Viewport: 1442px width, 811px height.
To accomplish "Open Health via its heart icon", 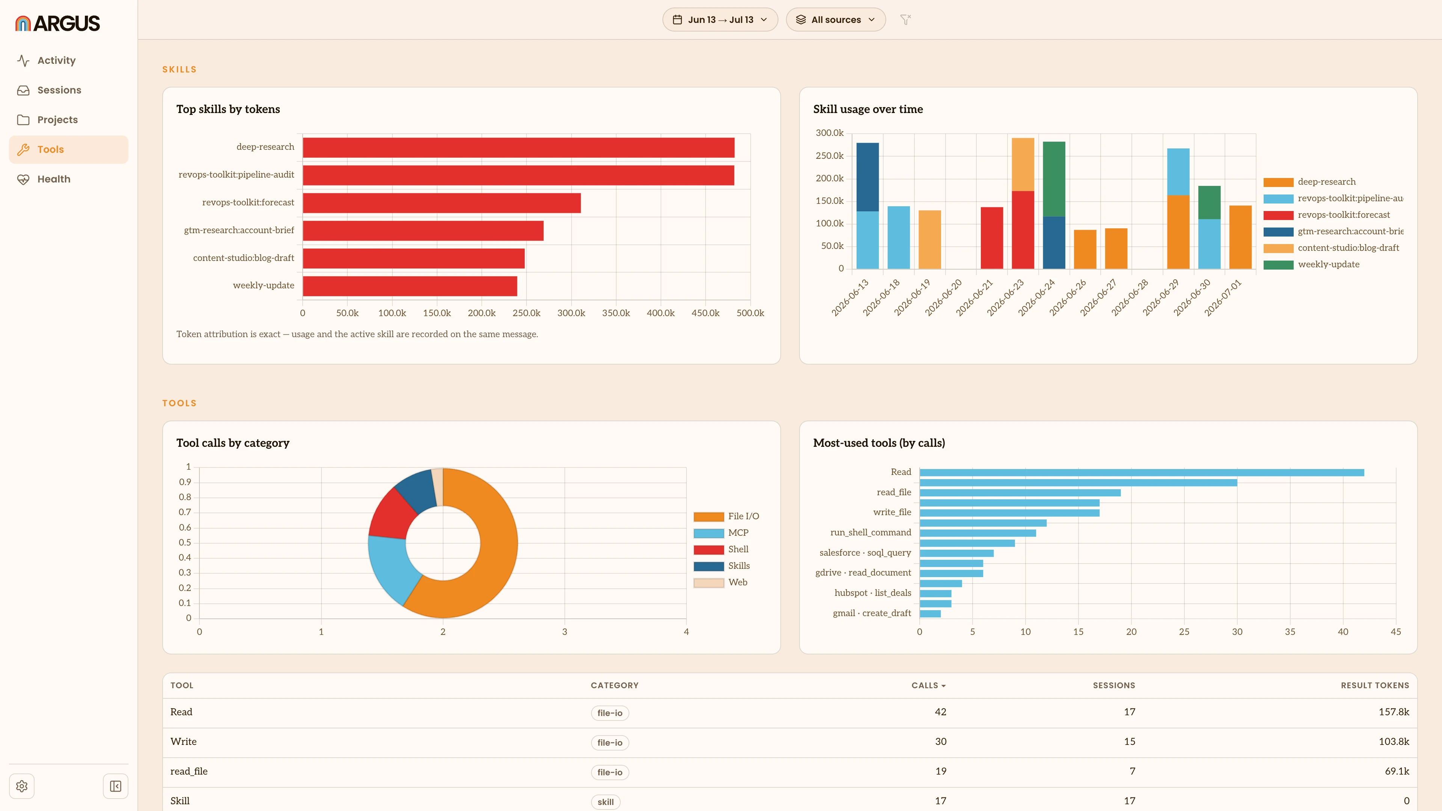I will point(23,179).
